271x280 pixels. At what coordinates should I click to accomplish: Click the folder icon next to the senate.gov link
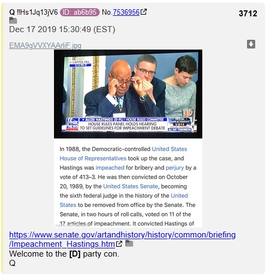pos(129,244)
